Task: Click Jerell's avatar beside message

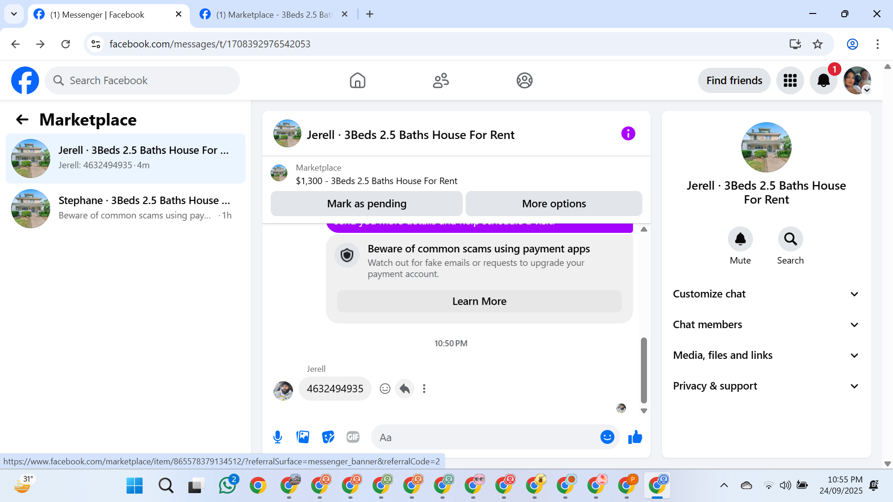Action: [283, 390]
